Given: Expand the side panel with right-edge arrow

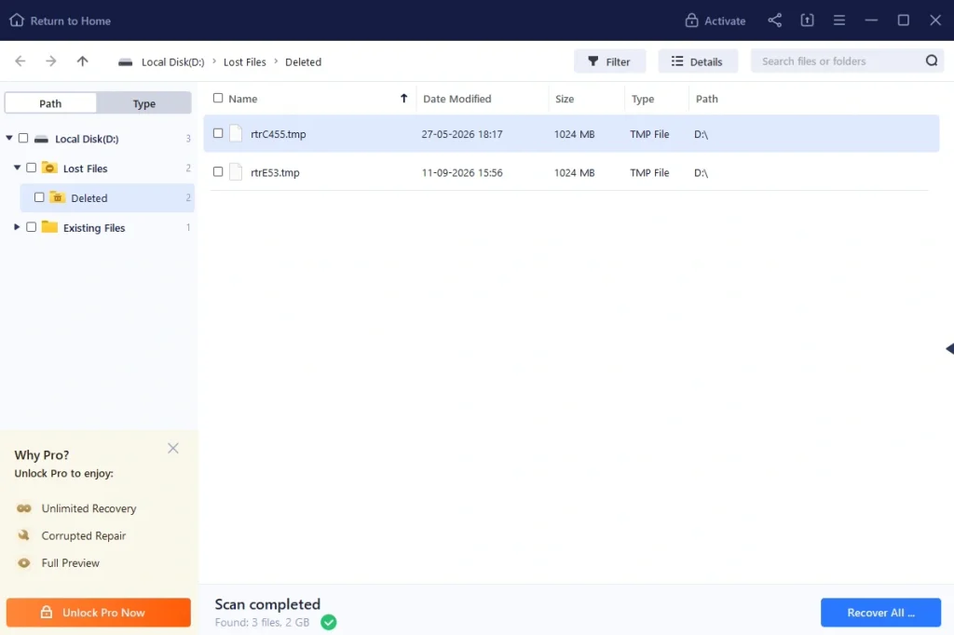Looking at the screenshot, I should (x=949, y=348).
